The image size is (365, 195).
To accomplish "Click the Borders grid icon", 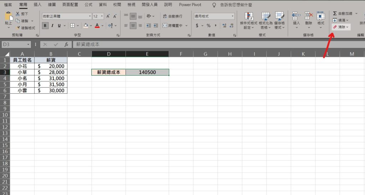I will click(72, 26).
